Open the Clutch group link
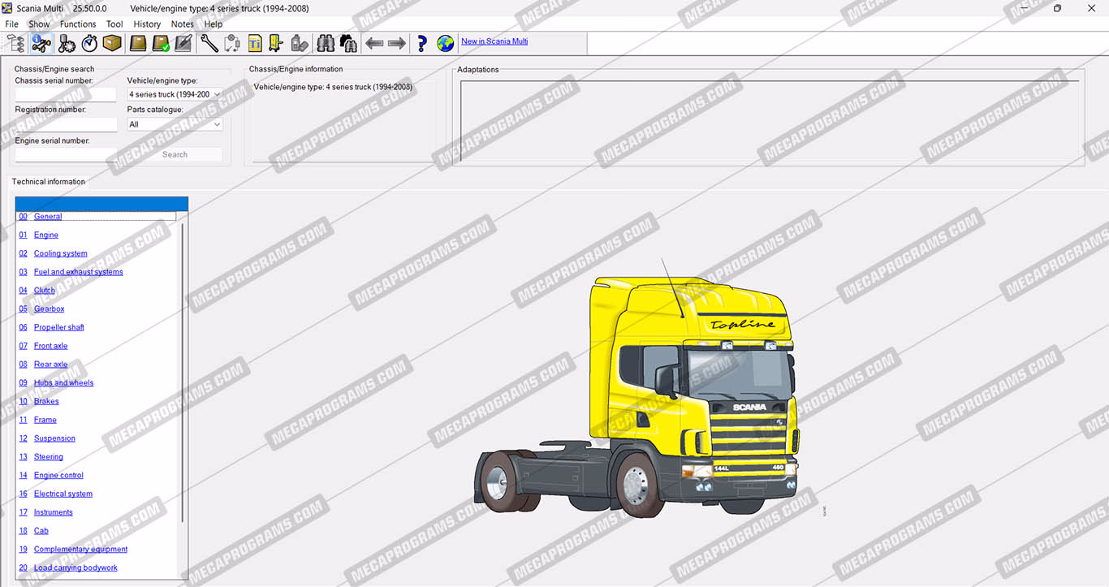Screen dimensions: 1109x587 click(x=45, y=291)
